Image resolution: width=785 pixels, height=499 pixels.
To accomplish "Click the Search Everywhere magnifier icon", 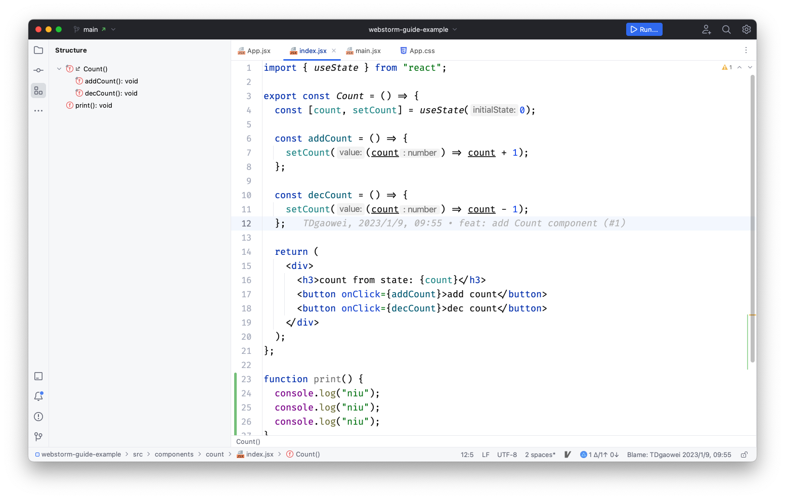I will coord(726,29).
